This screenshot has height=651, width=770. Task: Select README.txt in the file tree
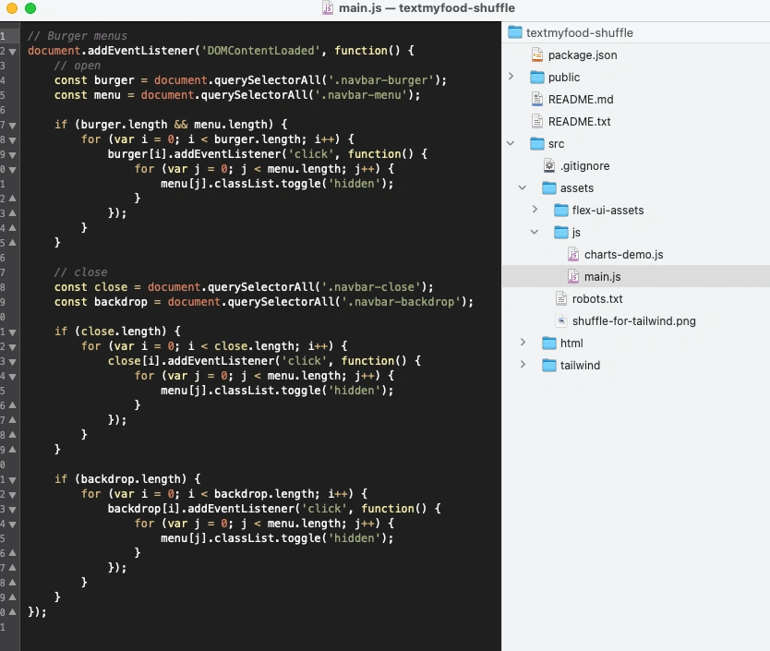pyautogui.click(x=579, y=122)
